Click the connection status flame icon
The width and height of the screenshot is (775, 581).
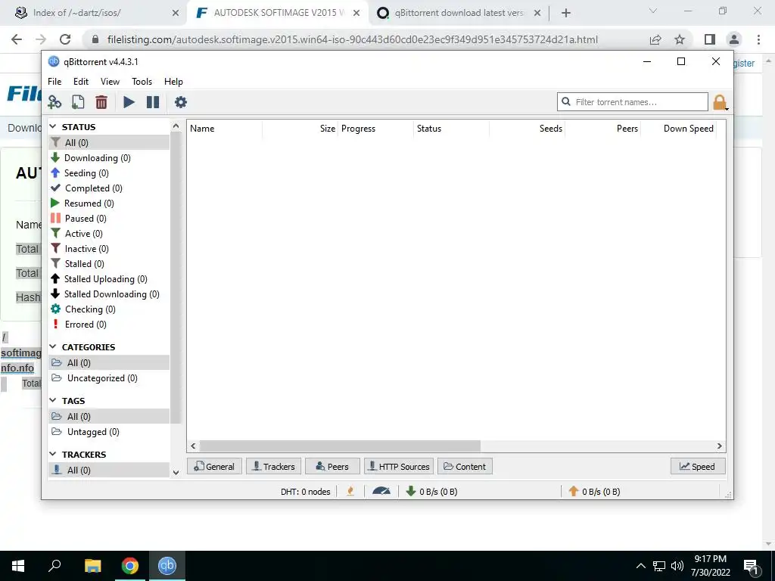click(350, 491)
